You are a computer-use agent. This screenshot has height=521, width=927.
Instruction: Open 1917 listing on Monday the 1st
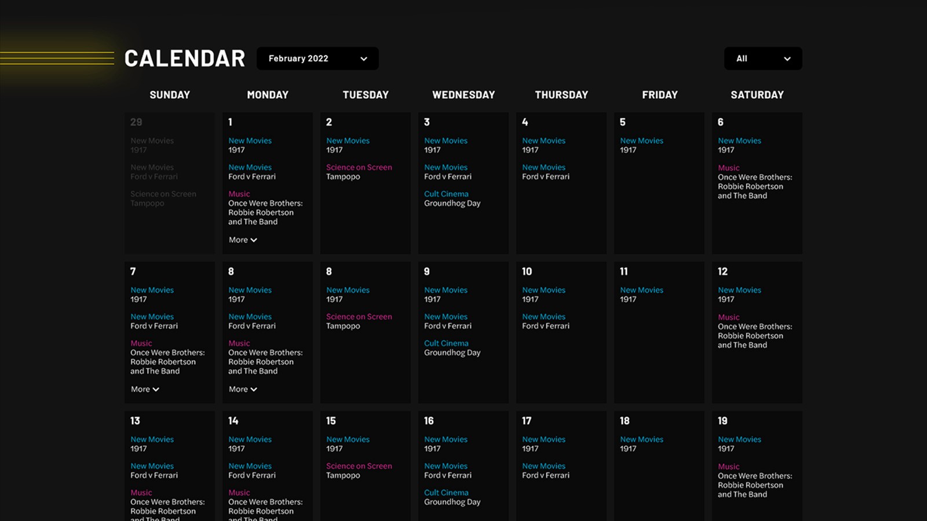(x=236, y=150)
